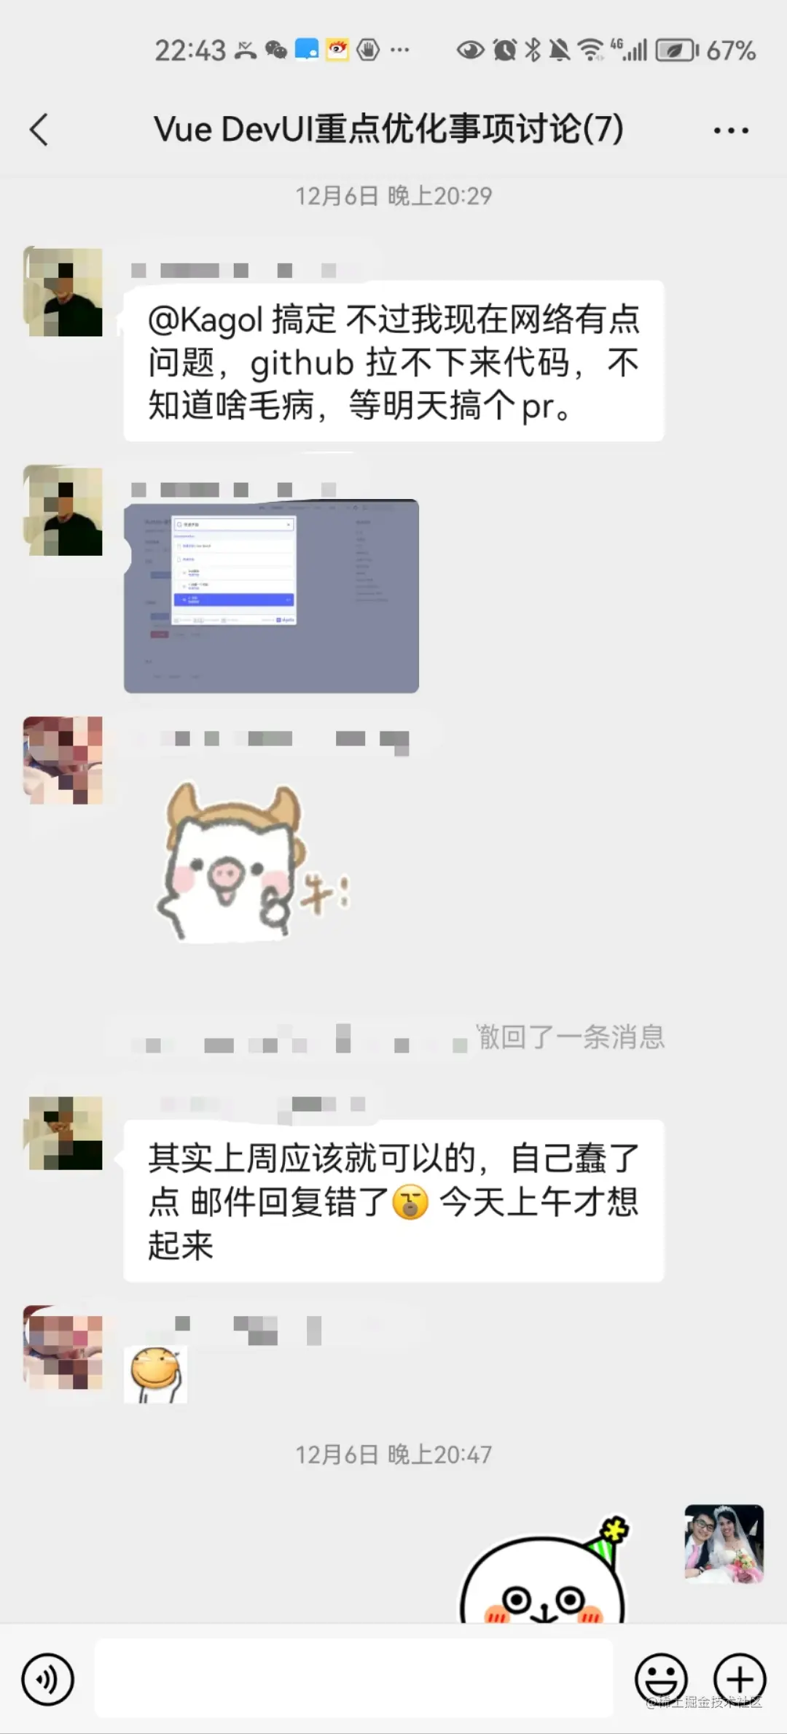
Task: Tap the battery indicator in status bar
Action: [x=676, y=50]
